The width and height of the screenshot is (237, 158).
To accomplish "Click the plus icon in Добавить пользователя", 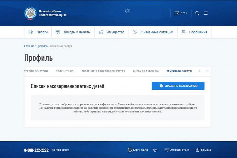I will 161,86.
